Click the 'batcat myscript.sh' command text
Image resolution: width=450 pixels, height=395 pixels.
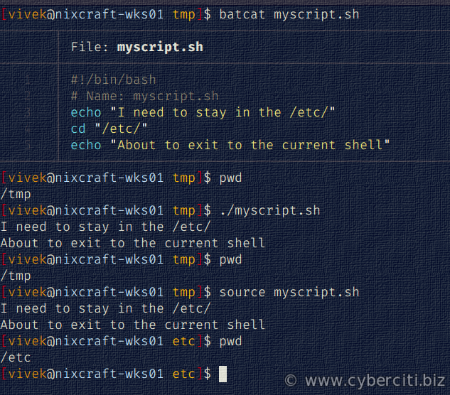(289, 14)
